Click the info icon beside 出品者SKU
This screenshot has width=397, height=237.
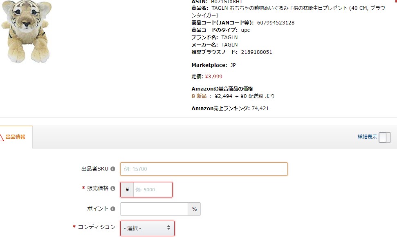113,169
